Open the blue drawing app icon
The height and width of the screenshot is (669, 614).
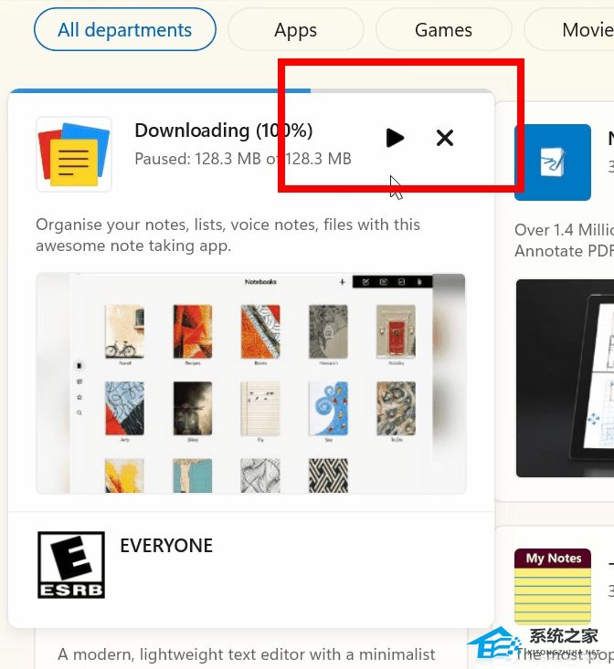553,162
